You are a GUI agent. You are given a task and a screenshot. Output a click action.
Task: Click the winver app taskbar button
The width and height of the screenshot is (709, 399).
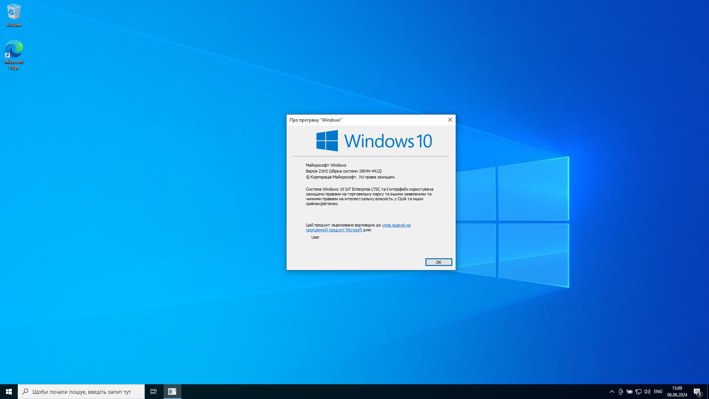172,392
